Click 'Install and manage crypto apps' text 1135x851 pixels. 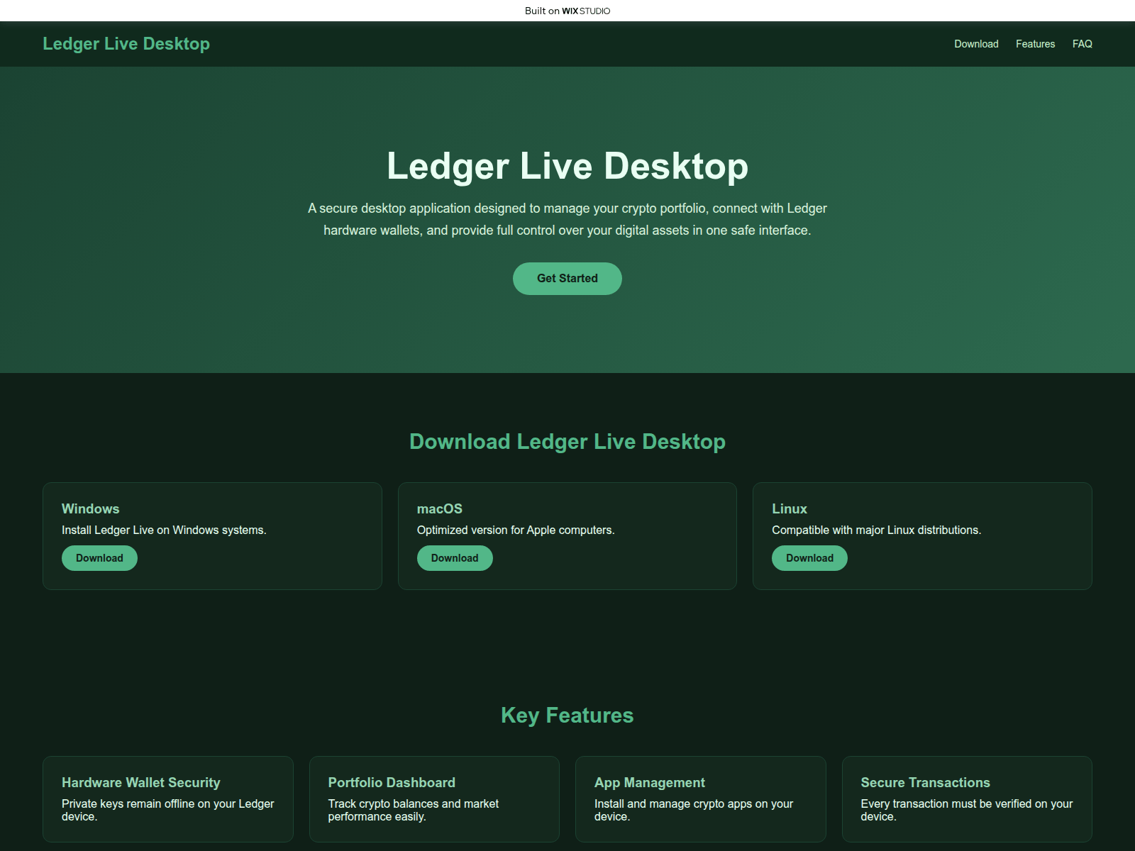[x=694, y=810]
